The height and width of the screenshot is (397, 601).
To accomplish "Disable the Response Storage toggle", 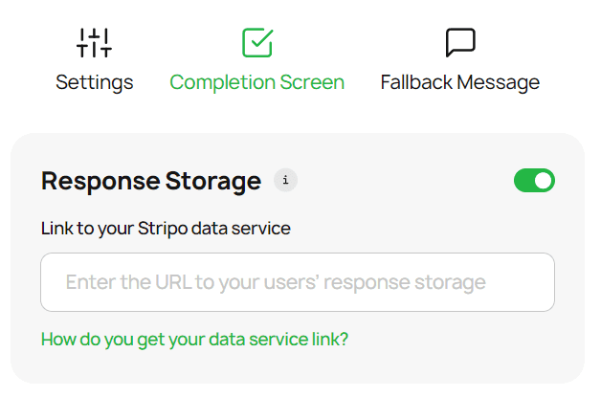I will point(534,180).
